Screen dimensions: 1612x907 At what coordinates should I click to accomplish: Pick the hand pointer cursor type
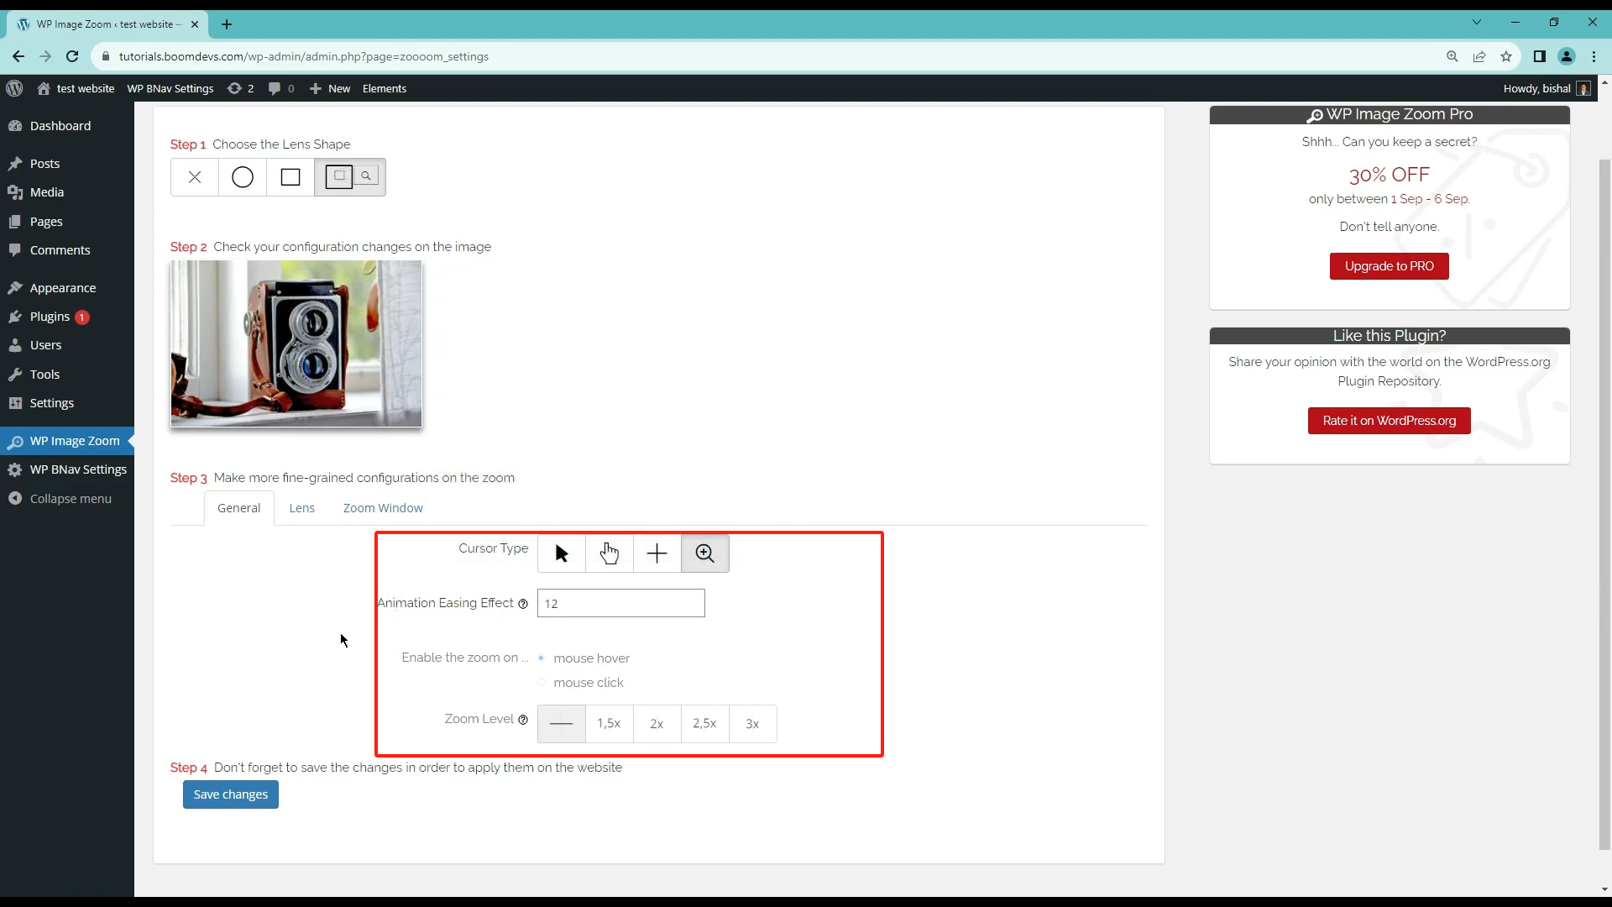click(x=610, y=553)
